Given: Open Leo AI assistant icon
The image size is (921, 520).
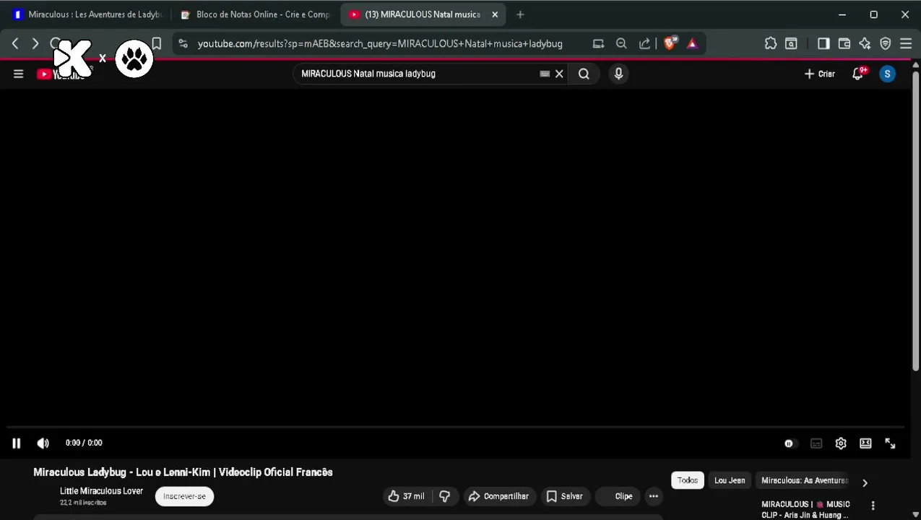Looking at the screenshot, I should click(x=865, y=43).
